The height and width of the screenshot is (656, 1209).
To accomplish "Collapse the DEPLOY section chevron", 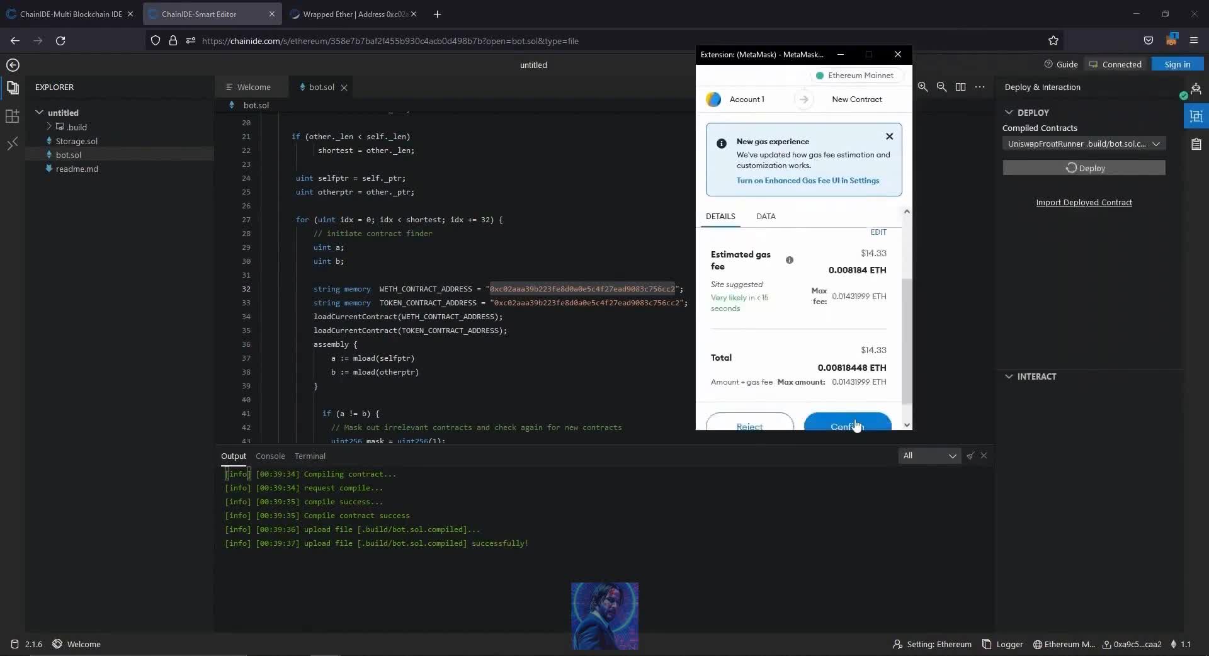I will 1009,112.
